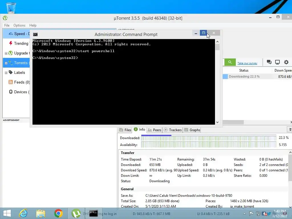Open File Explorer from taskbar
The width and height of the screenshot is (292, 219).
[41, 214]
